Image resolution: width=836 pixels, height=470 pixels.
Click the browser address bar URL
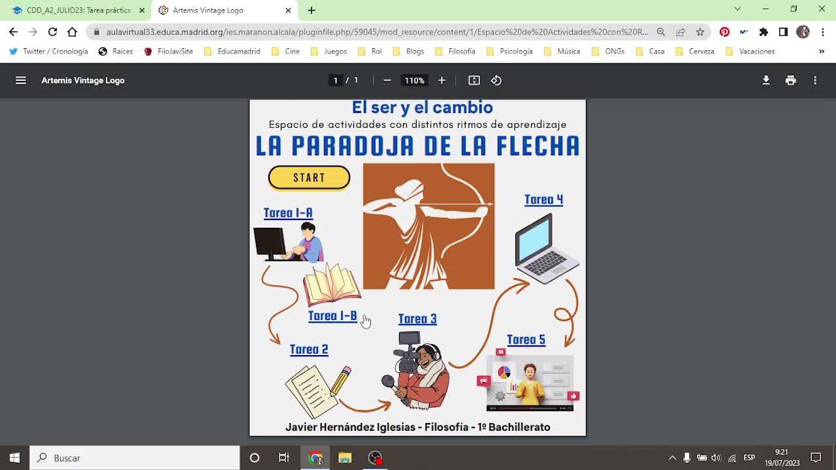(377, 31)
